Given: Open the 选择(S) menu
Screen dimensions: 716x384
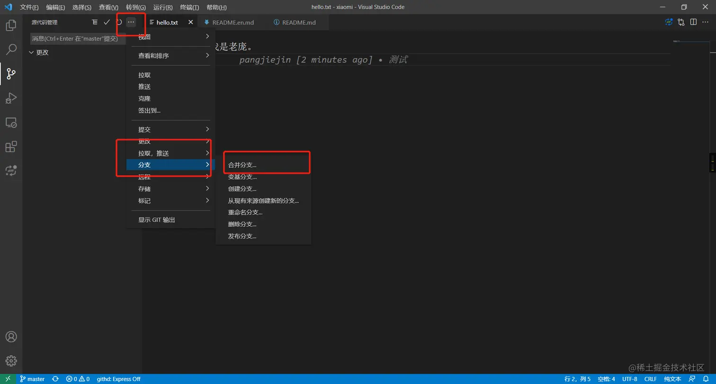Looking at the screenshot, I should pos(82,7).
